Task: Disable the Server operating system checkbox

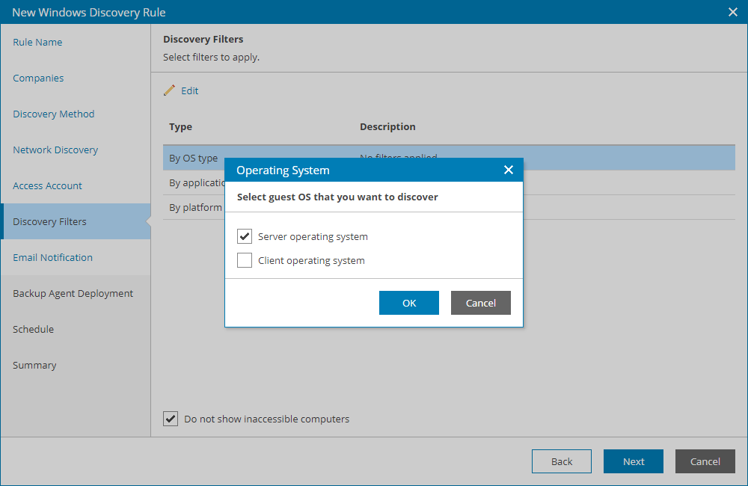Action: [244, 236]
